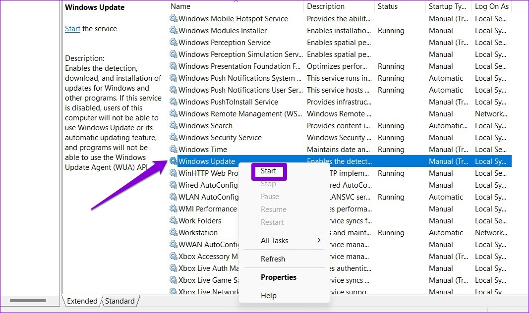Select the Workstation service name
The height and width of the screenshot is (313, 529).
point(198,233)
